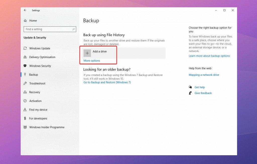Click the Find my device icon
Viewport: 257px width, 164px height.
click(x=25, y=110)
